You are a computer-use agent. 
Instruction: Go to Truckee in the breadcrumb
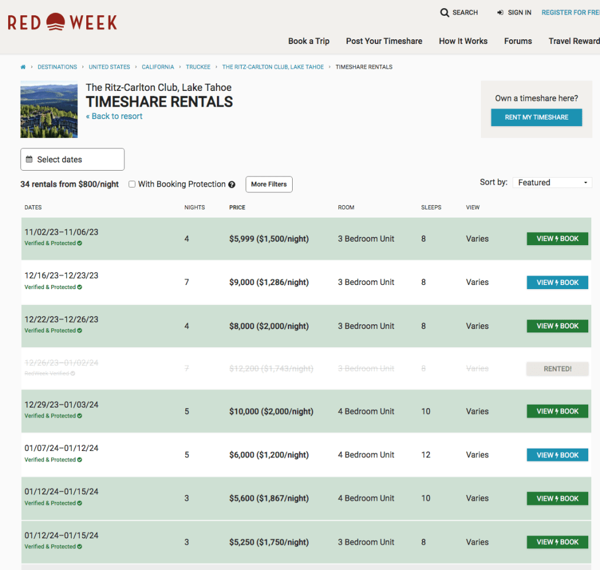click(198, 67)
